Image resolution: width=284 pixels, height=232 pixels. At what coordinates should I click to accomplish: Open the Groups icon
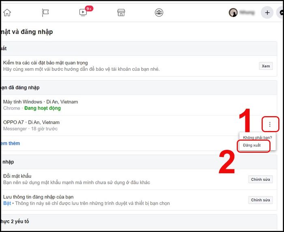[159, 13]
